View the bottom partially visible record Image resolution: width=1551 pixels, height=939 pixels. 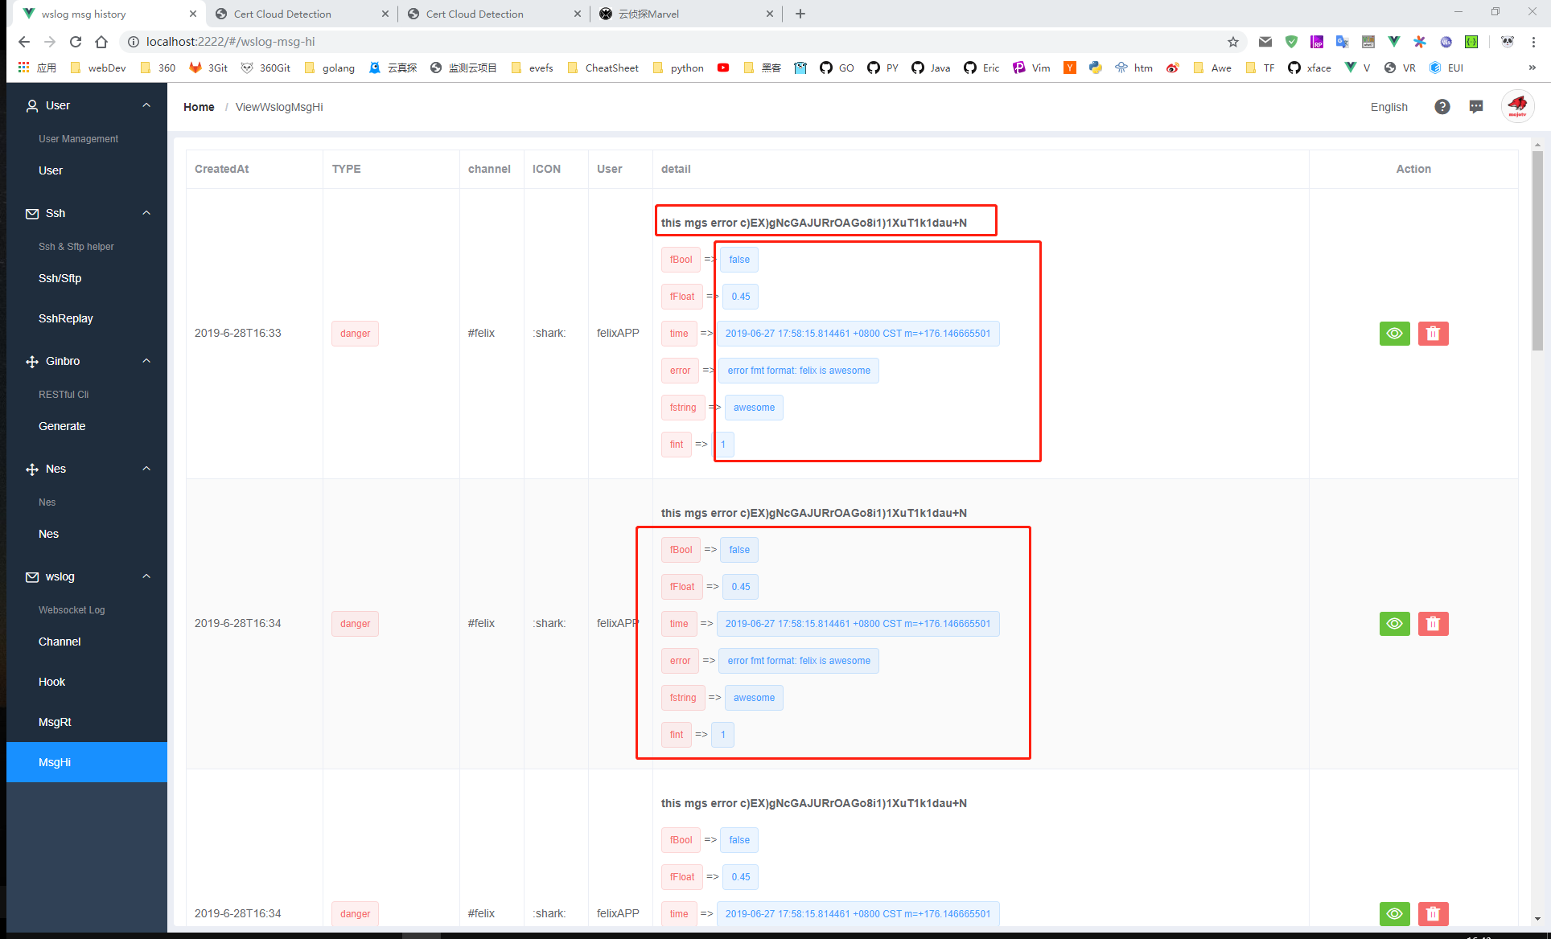1394,913
